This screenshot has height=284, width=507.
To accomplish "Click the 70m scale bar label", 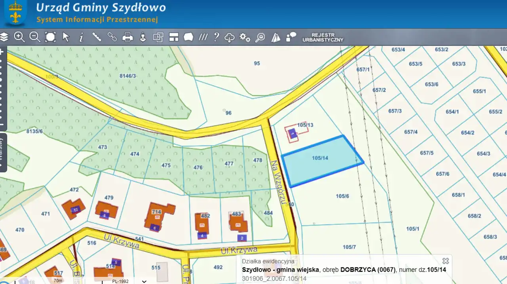I will (x=58, y=280).
